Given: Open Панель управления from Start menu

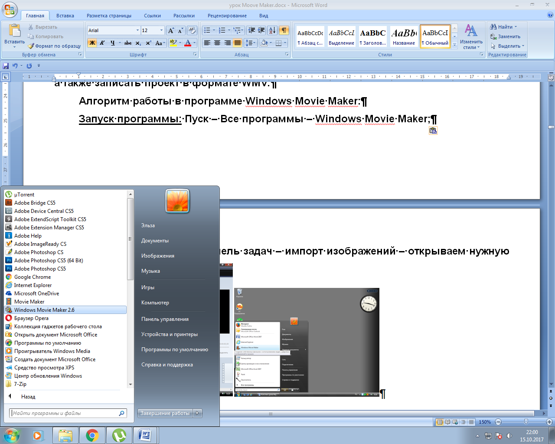Looking at the screenshot, I should (165, 319).
